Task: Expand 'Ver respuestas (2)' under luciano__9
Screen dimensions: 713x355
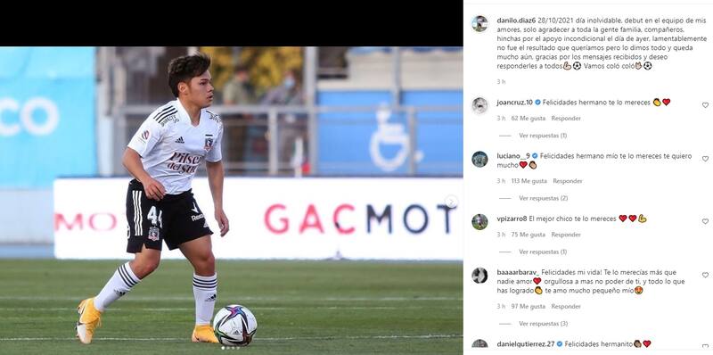Action: click(x=543, y=198)
